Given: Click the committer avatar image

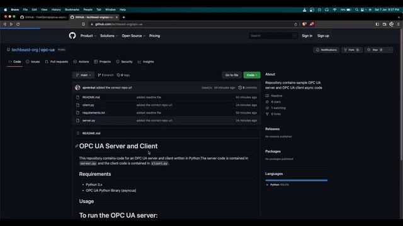Looking at the screenshot, I should [77, 88].
